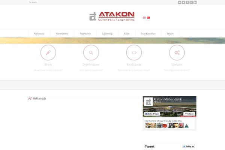Image resolution: width=225 pixels, height=150 pixels.
Task: Click the Atakon Mühendislik logo
Action: coord(112,16)
